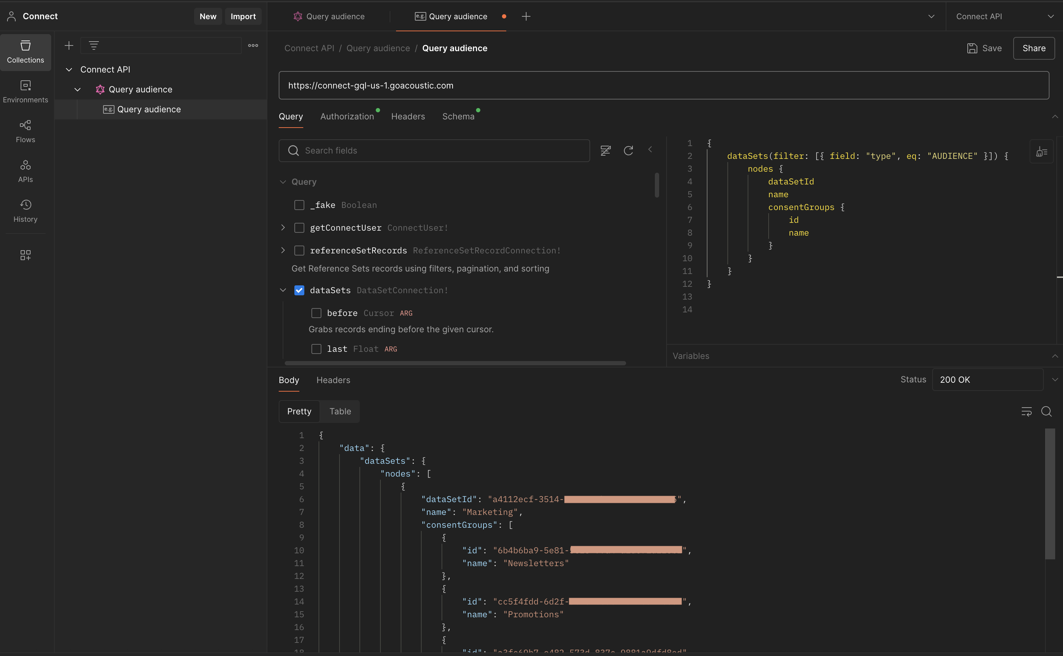Collapse the dataSets field
The image size is (1063, 656).
[283, 290]
